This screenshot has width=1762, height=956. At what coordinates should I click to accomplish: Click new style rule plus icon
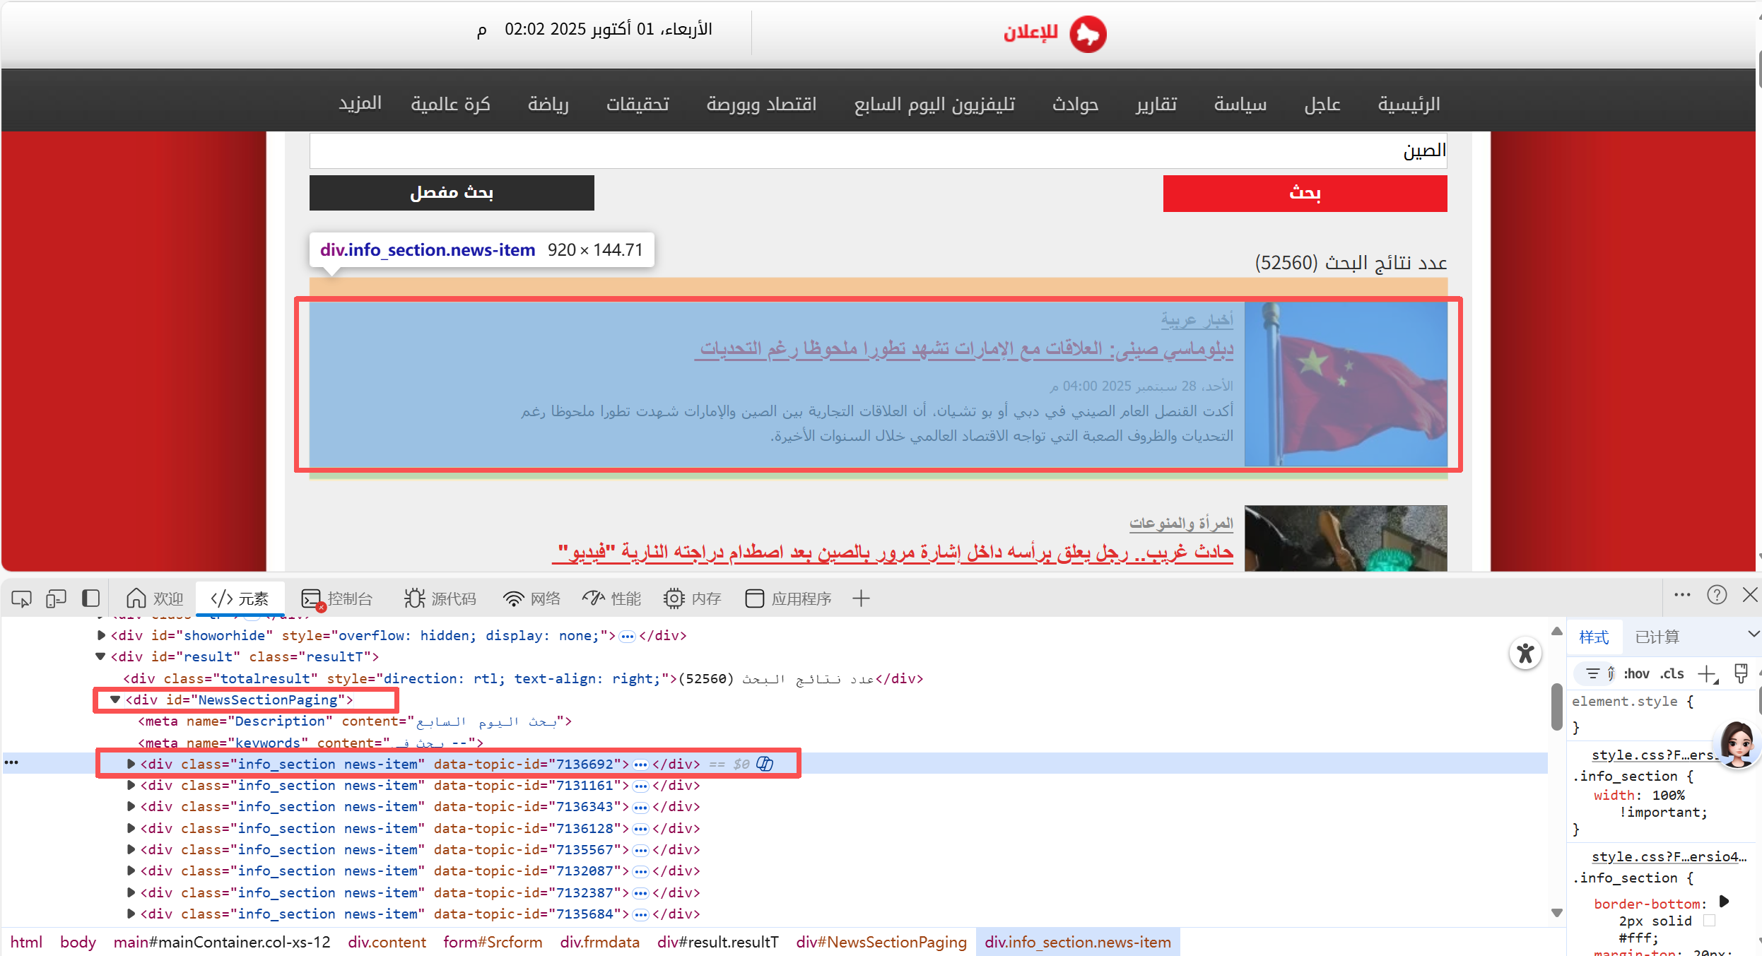(x=1707, y=674)
